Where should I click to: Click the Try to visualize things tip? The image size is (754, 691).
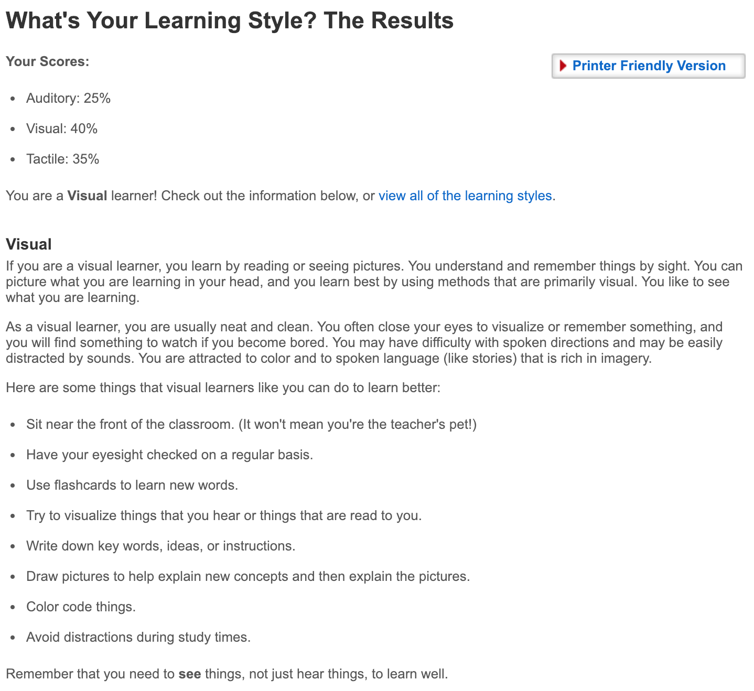tap(224, 515)
